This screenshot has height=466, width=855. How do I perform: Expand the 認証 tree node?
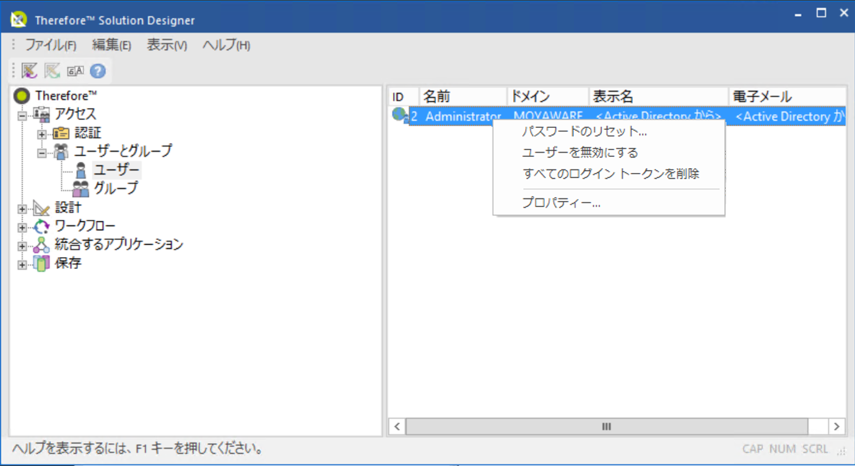click(41, 134)
